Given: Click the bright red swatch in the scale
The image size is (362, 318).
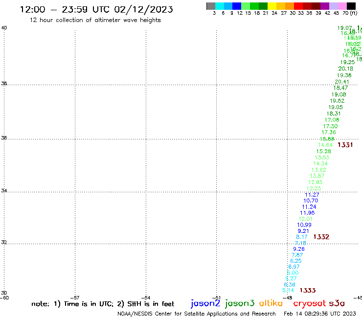Looking at the screenshot, I should coord(298,6).
